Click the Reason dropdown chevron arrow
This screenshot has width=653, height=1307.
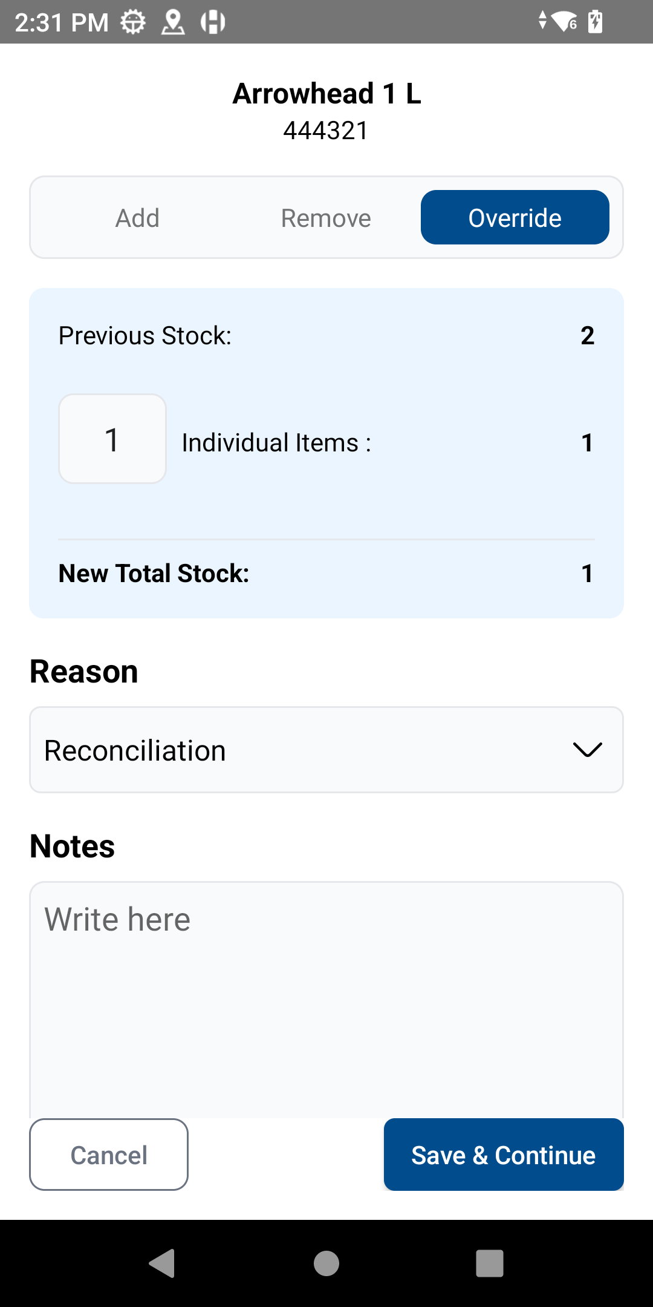pos(587,750)
